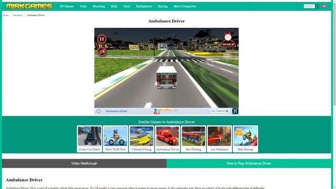Viewport: 336px width, 189px height.
Task: Click the stopwatch timer icon in game
Action: (228, 37)
